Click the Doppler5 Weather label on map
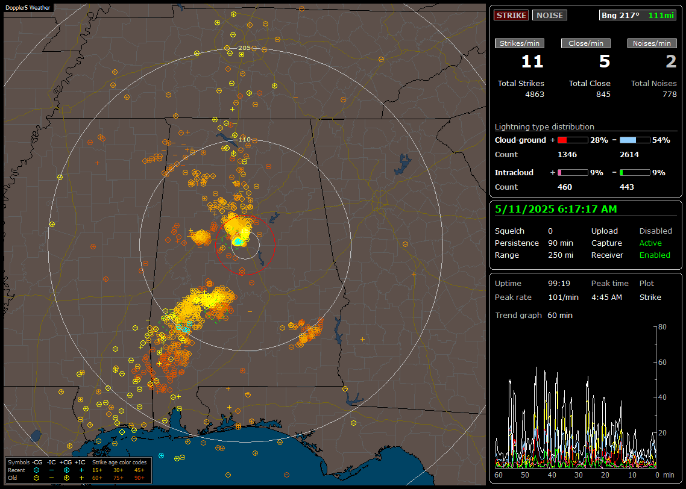 pos(28,8)
